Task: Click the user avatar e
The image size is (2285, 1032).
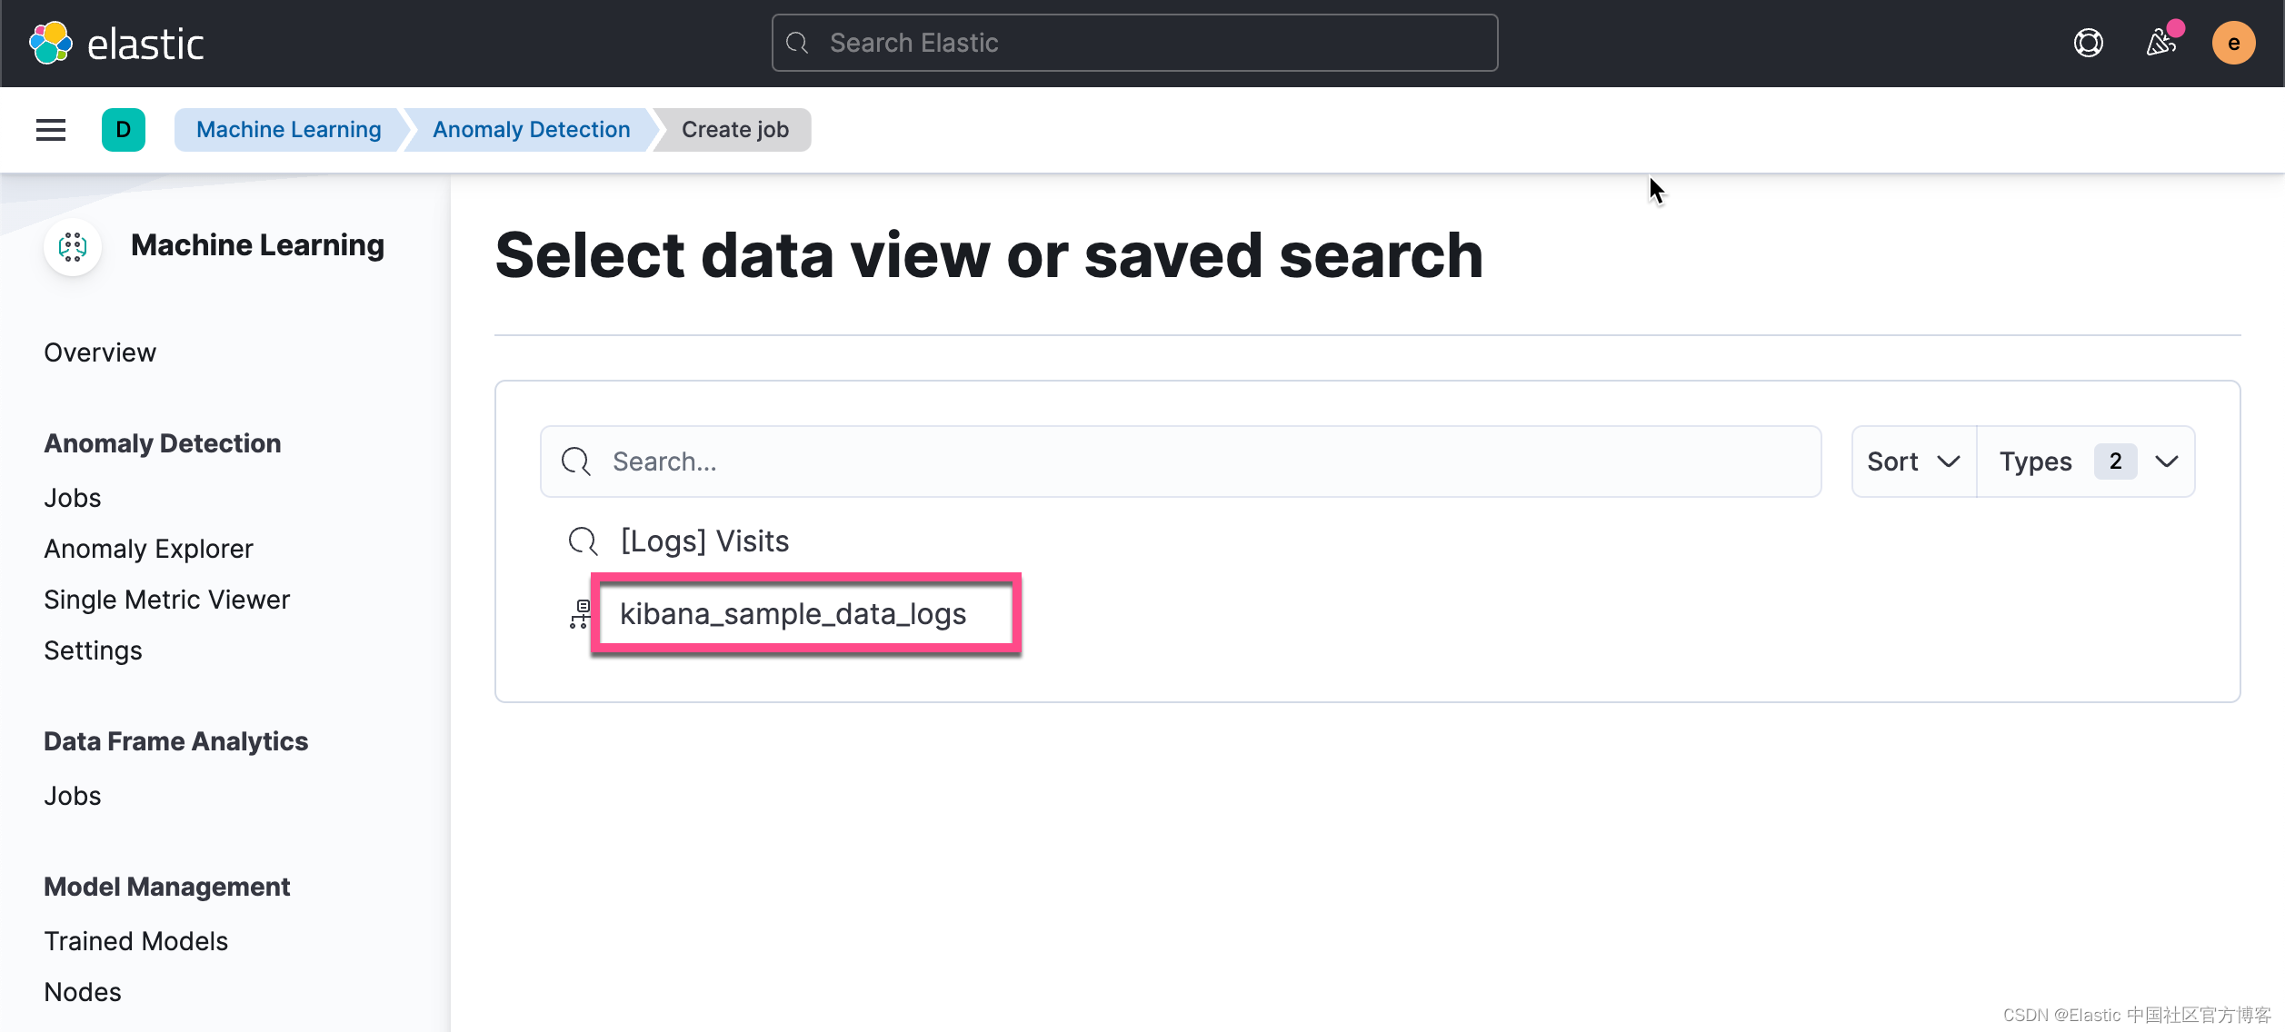Action: (2233, 43)
